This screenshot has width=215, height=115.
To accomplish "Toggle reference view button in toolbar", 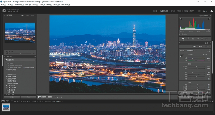I will [x=44, y=97].
